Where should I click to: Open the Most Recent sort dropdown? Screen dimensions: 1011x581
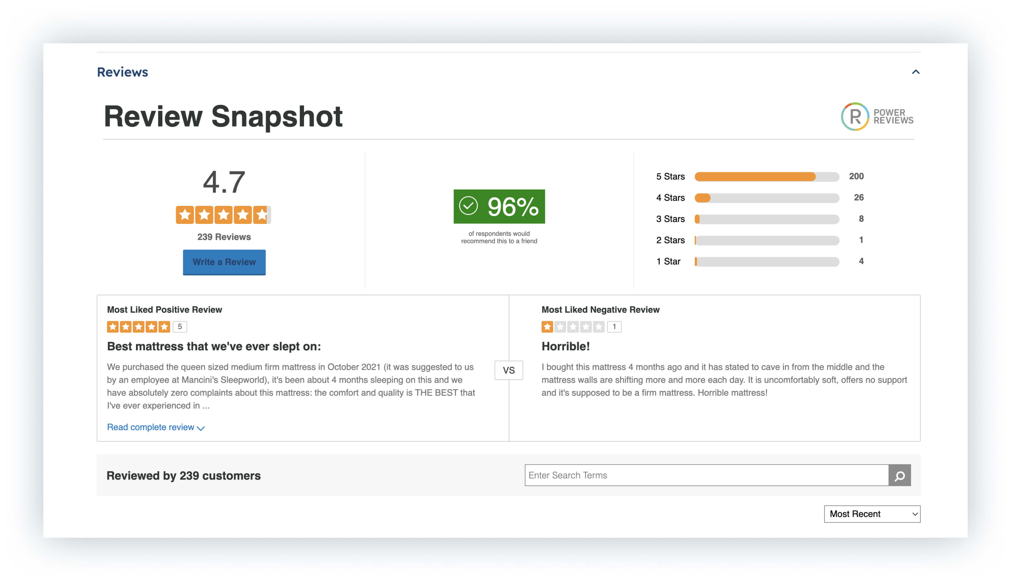pyautogui.click(x=872, y=514)
